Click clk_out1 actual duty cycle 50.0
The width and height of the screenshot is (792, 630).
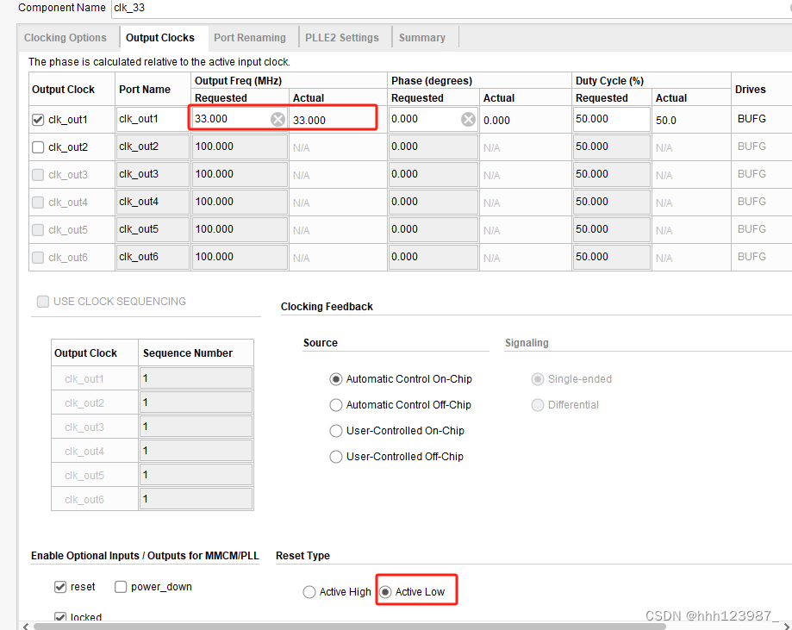(x=665, y=121)
